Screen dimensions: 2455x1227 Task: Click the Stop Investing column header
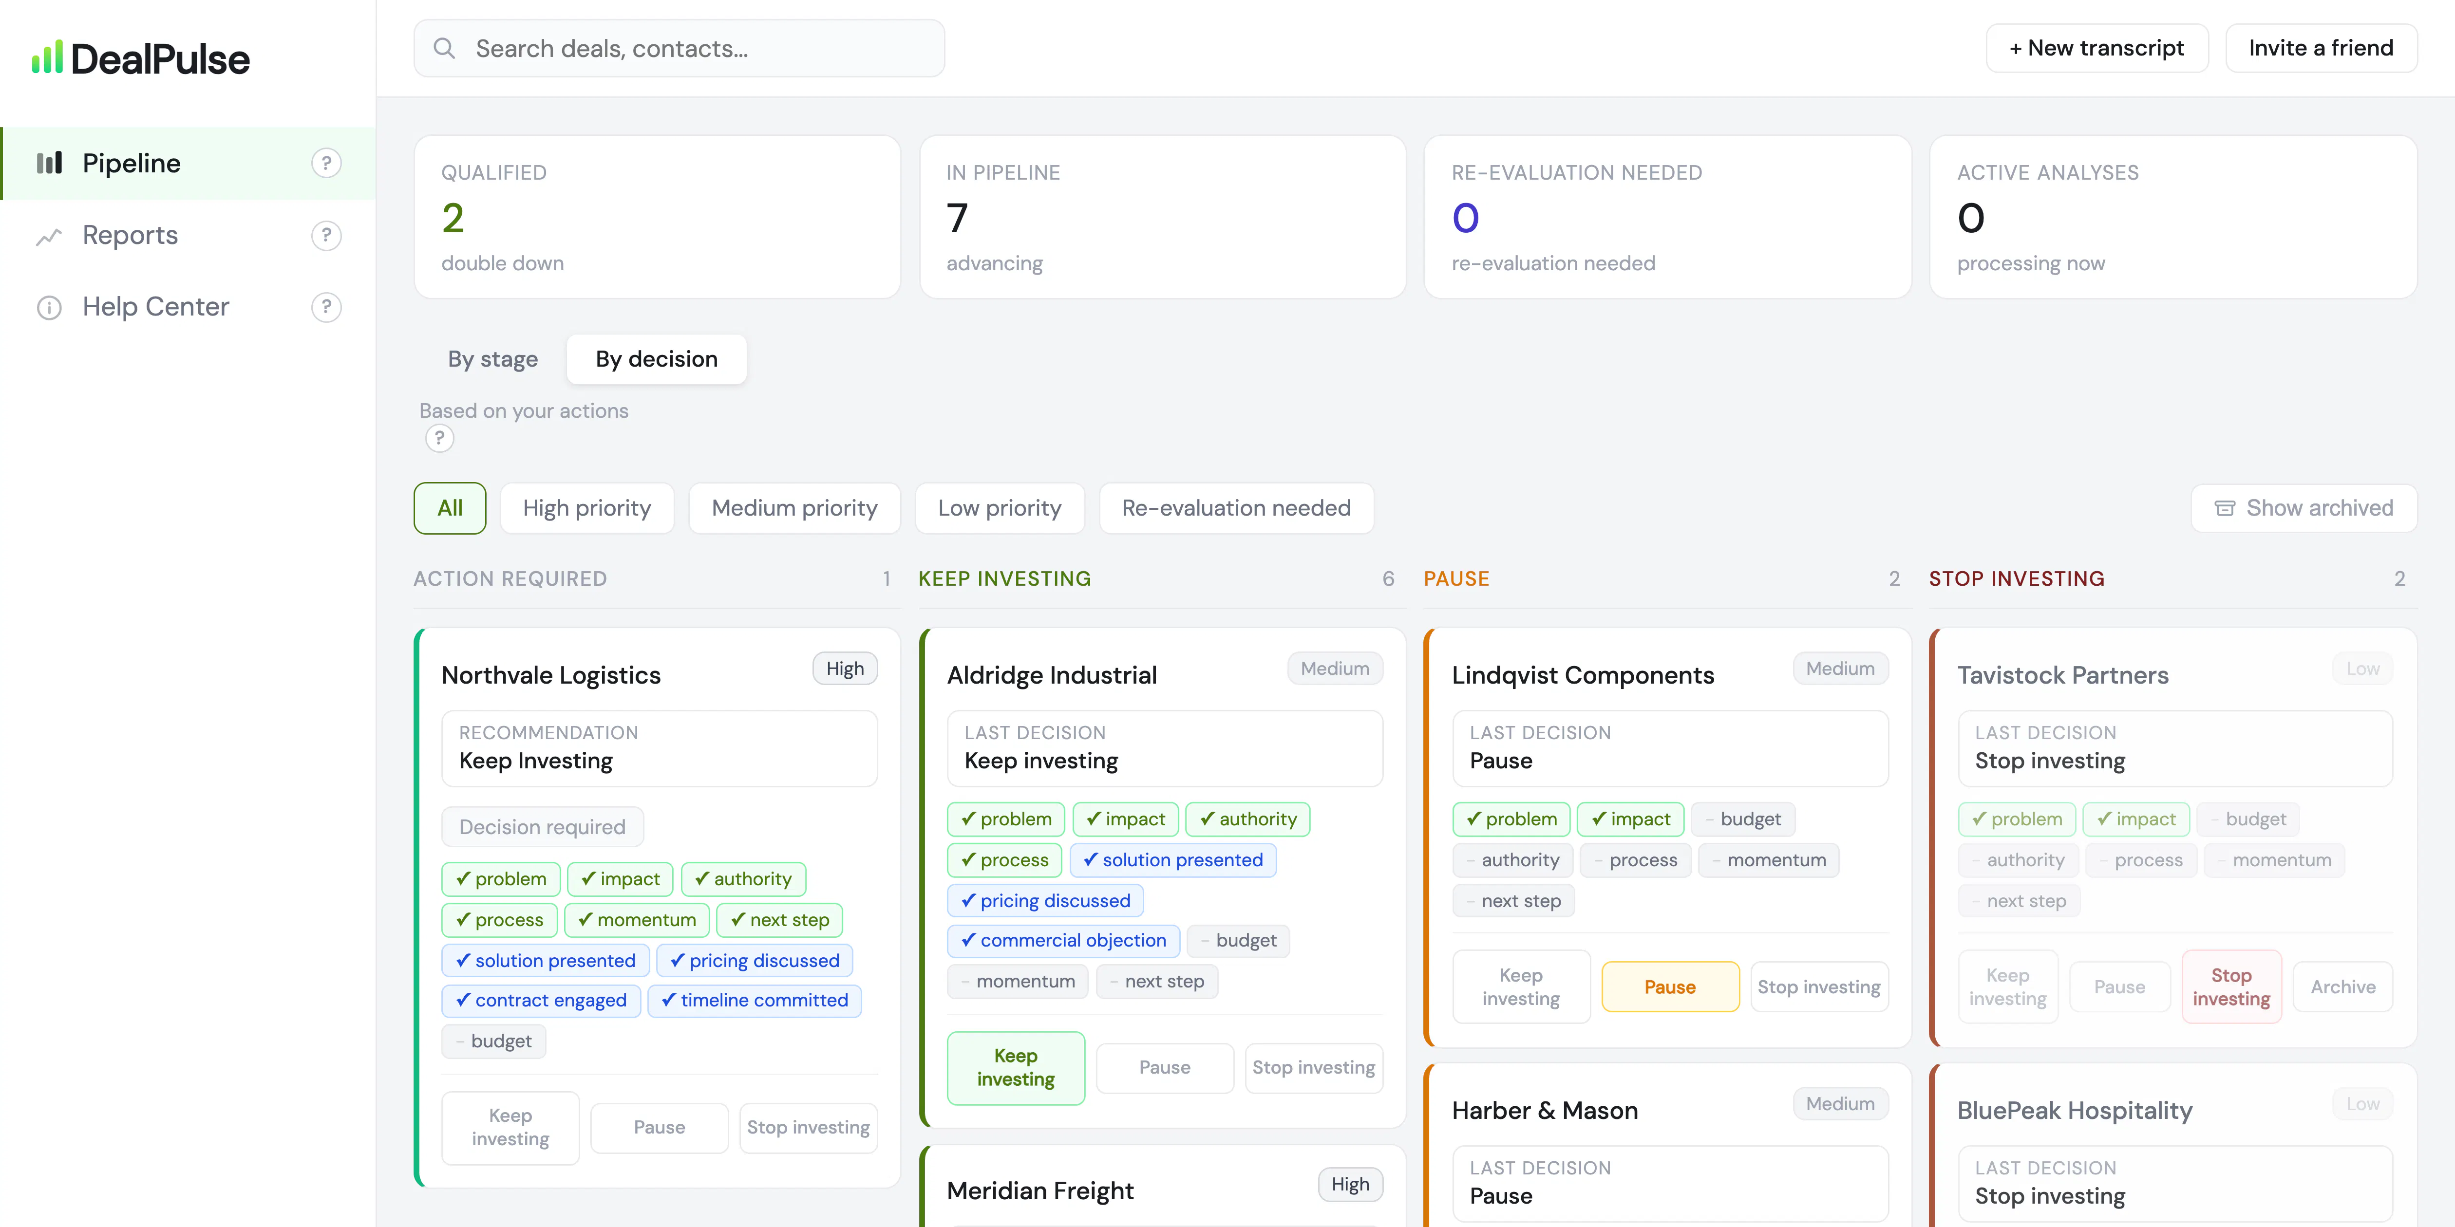[2017, 578]
